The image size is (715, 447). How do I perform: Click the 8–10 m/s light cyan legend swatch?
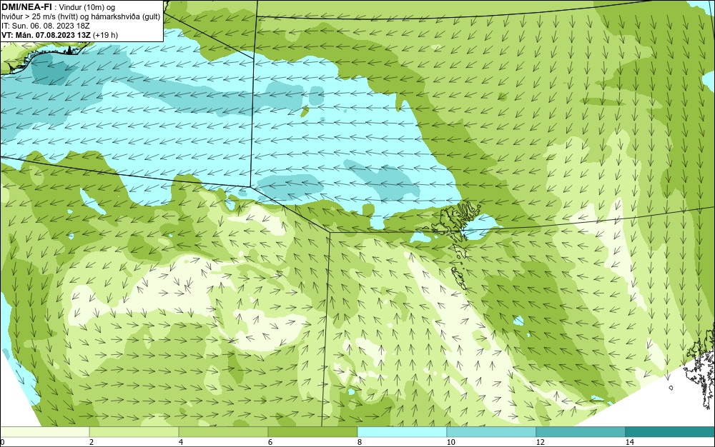402,432
